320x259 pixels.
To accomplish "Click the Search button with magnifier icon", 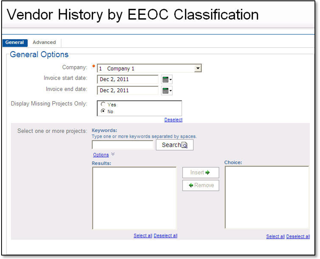I will point(174,145).
